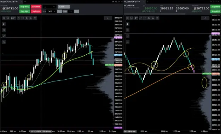Open chart type selector on left chart
The width and height of the screenshot is (221, 134).
tap(18, 18)
